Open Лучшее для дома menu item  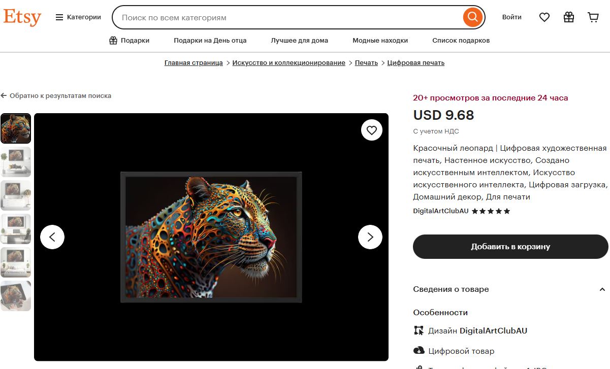pyautogui.click(x=300, y=41)
